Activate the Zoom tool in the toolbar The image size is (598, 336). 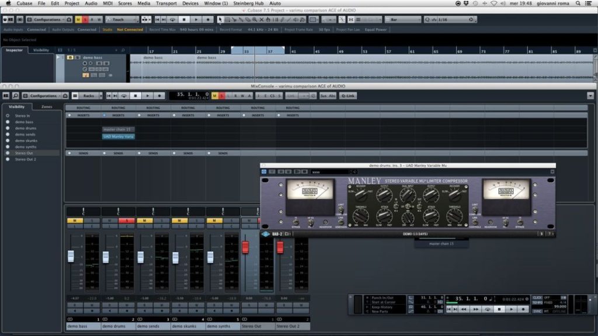[254, 21]
